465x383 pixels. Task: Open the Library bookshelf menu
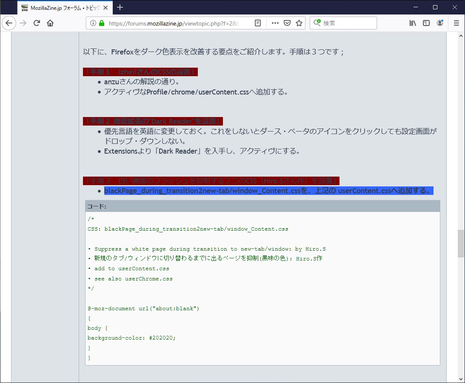(413, 23)
